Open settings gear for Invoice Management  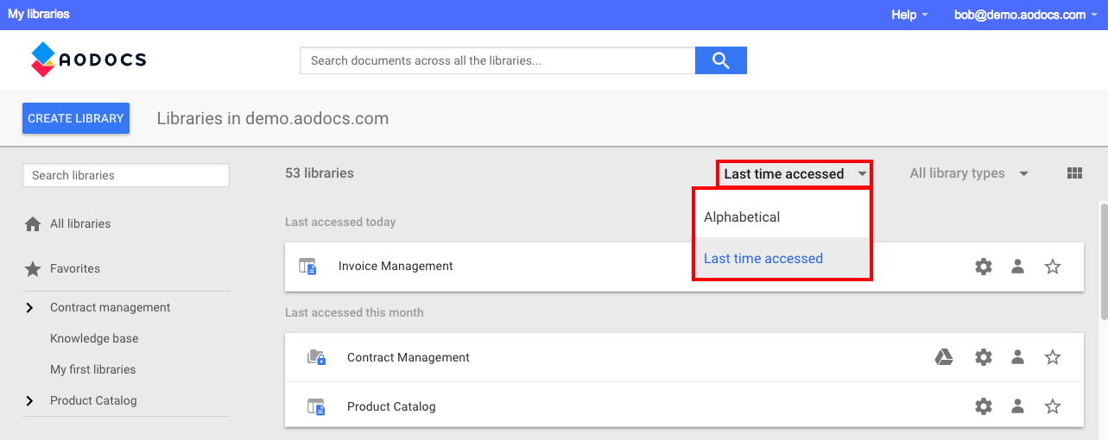point(984,267)
